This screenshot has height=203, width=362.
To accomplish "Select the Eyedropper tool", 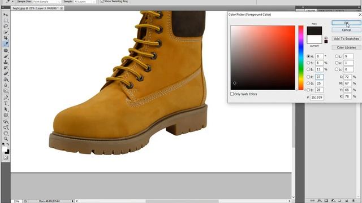I will [6, 44].
